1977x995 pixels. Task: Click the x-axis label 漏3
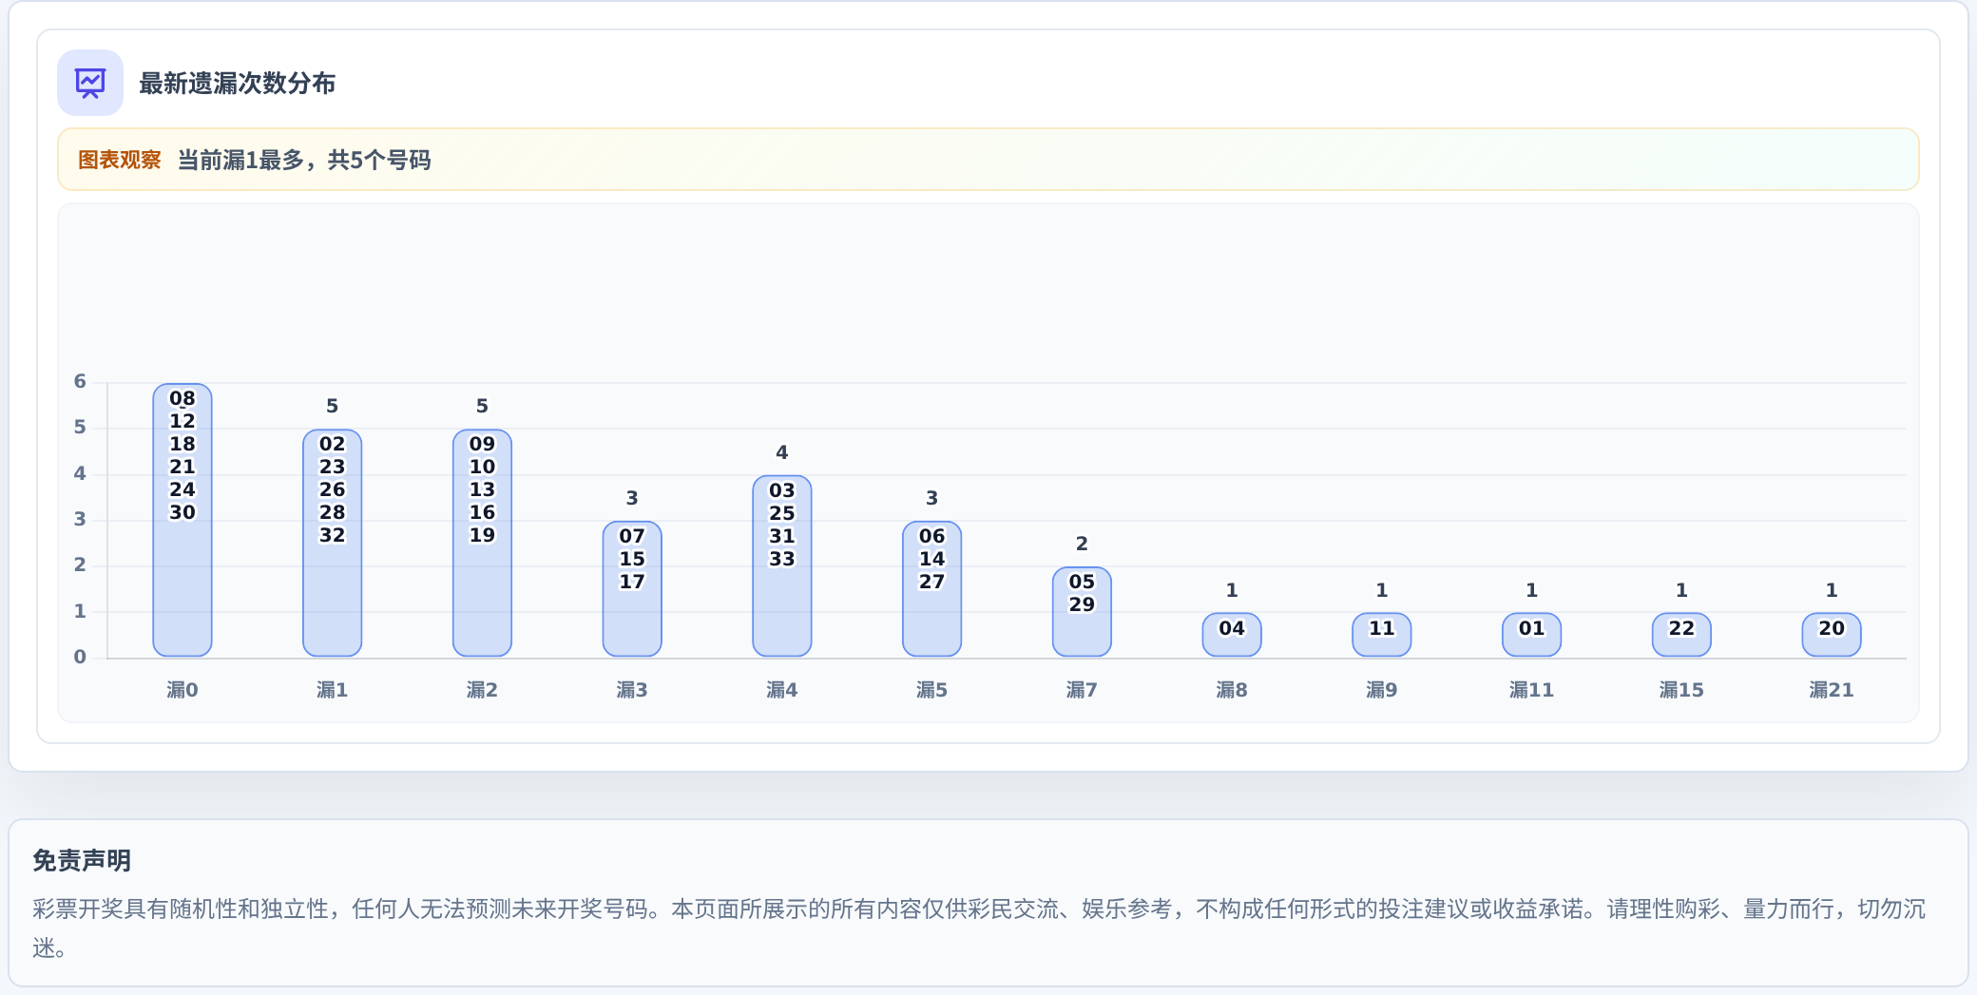point(632,690)
